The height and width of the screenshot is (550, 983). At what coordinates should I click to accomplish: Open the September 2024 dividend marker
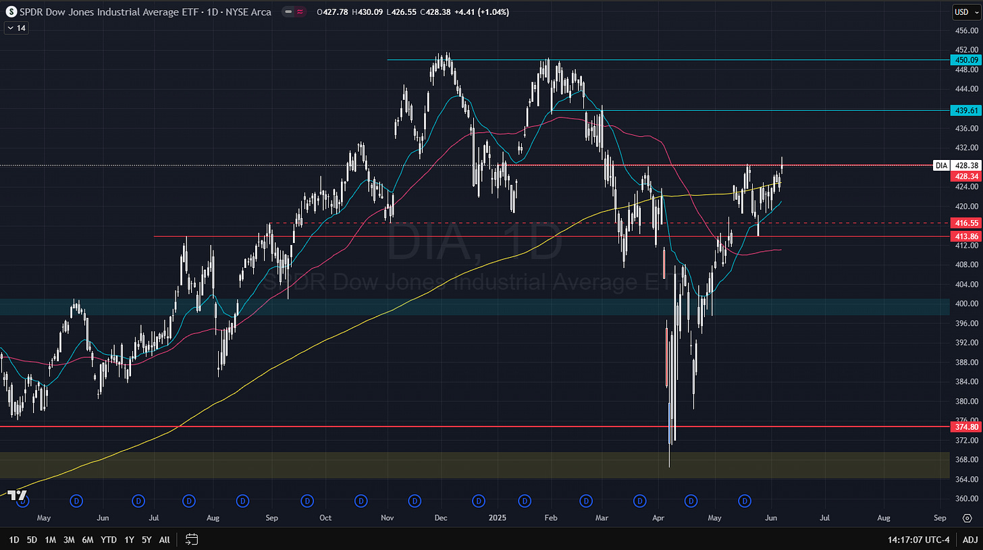(307, 501)
